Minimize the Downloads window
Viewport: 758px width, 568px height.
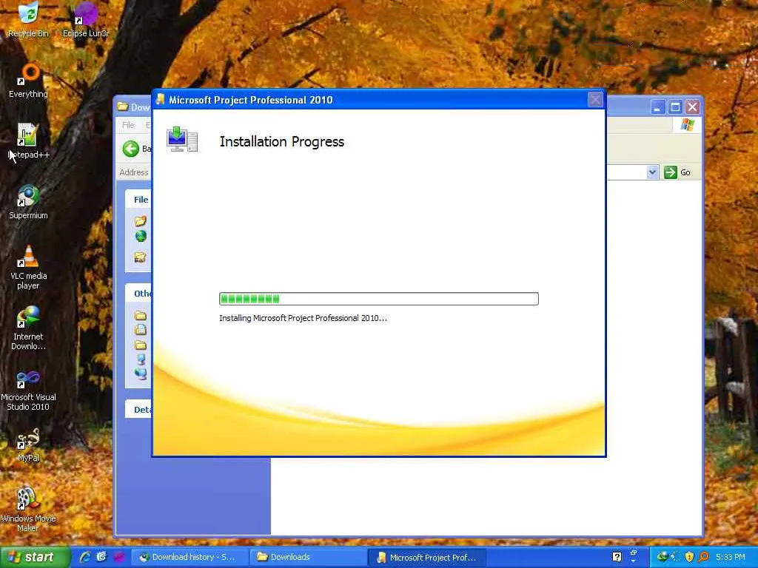tap(657, 107)
